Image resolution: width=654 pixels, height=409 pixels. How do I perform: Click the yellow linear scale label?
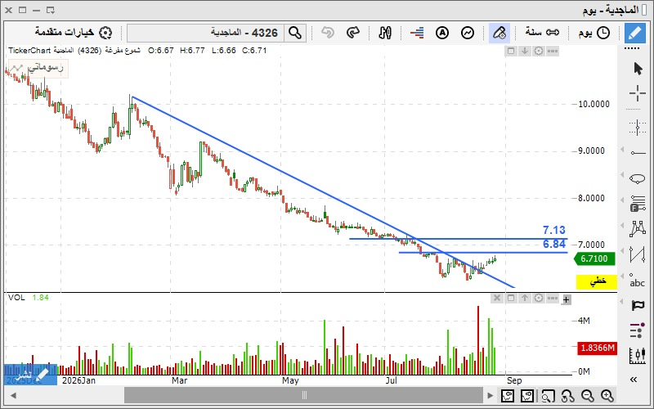point(597,281)
